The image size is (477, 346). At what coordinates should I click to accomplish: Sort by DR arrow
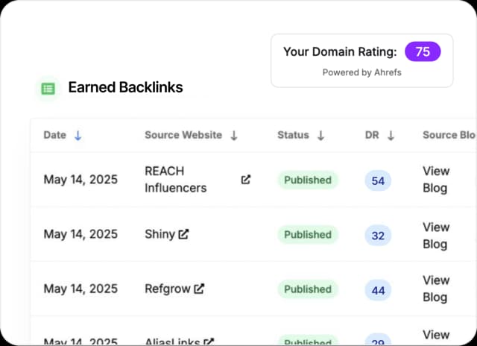click(391, 135)
